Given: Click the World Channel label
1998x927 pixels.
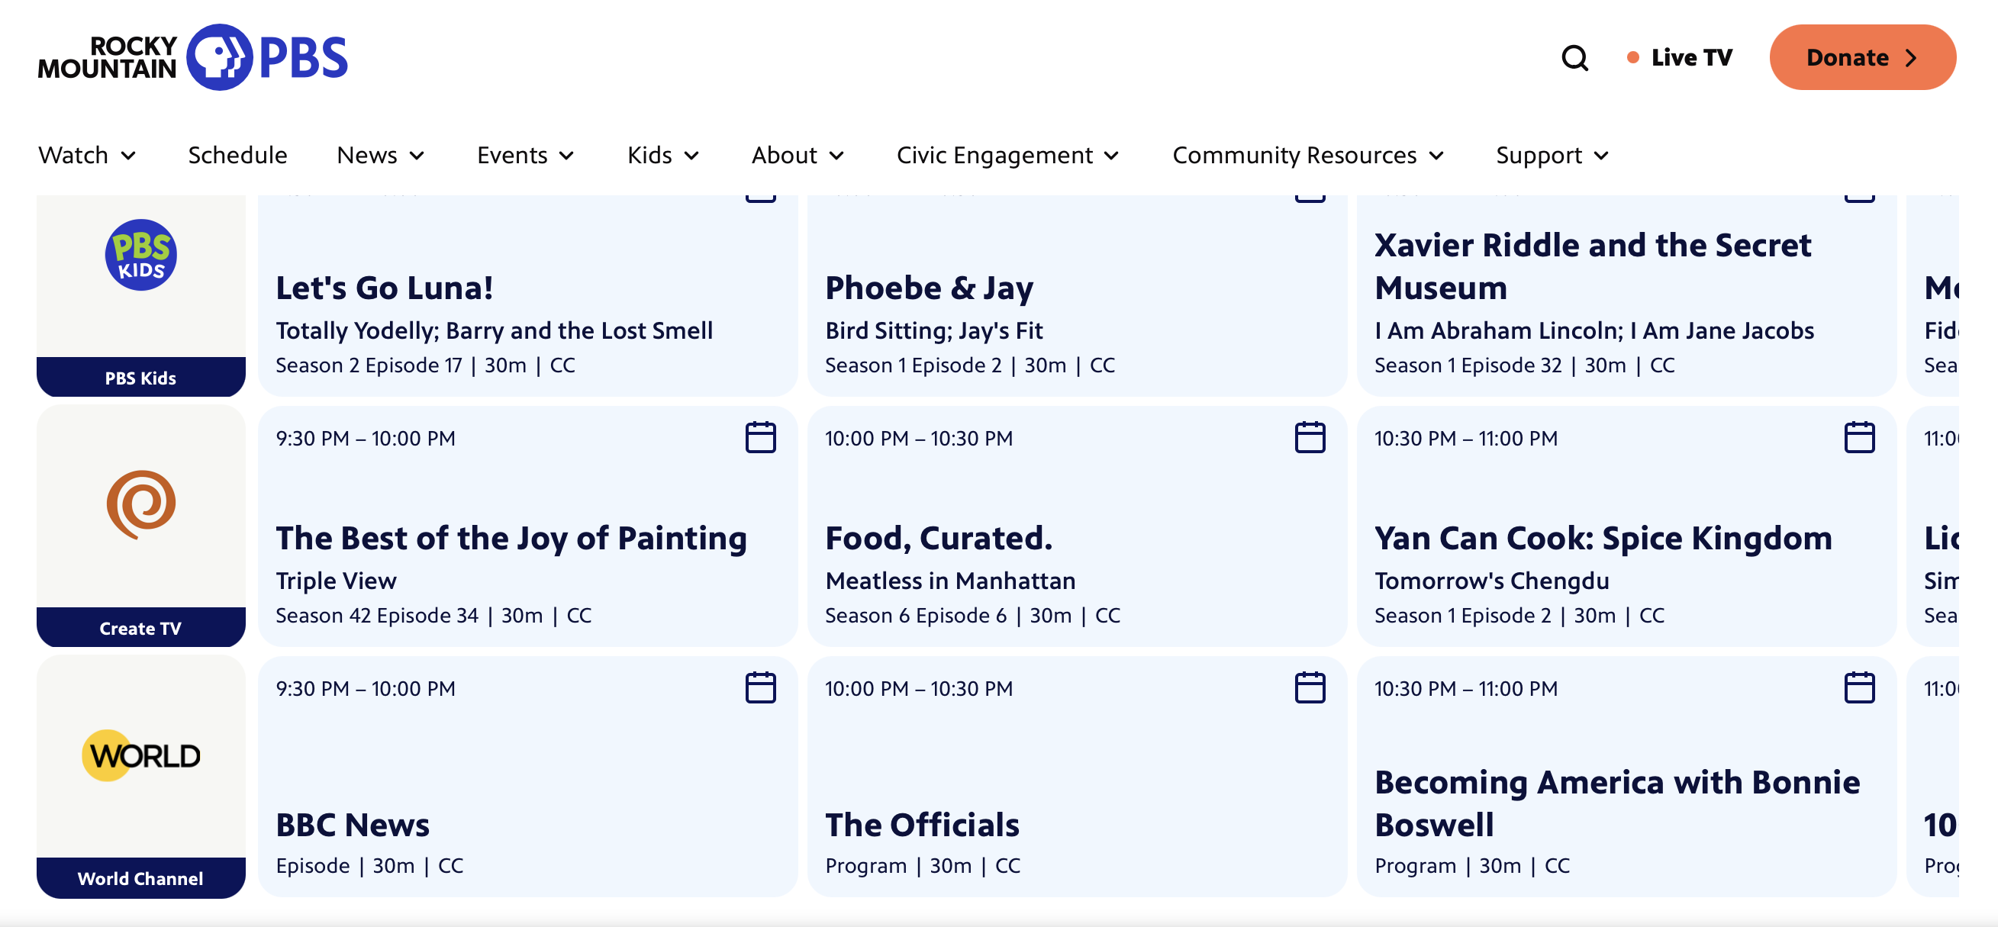Looking at the screenshot, I should click(x=141, y=878).
